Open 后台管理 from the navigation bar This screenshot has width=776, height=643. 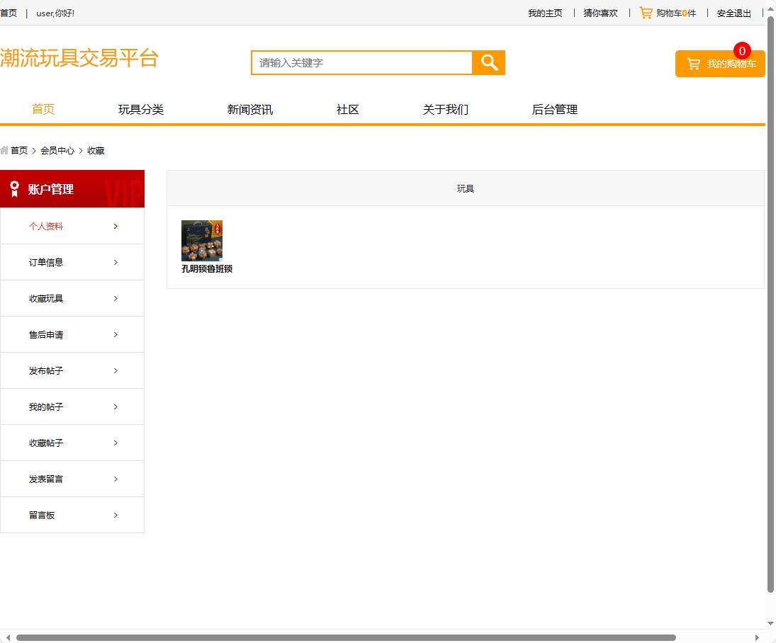coord(555,109)
